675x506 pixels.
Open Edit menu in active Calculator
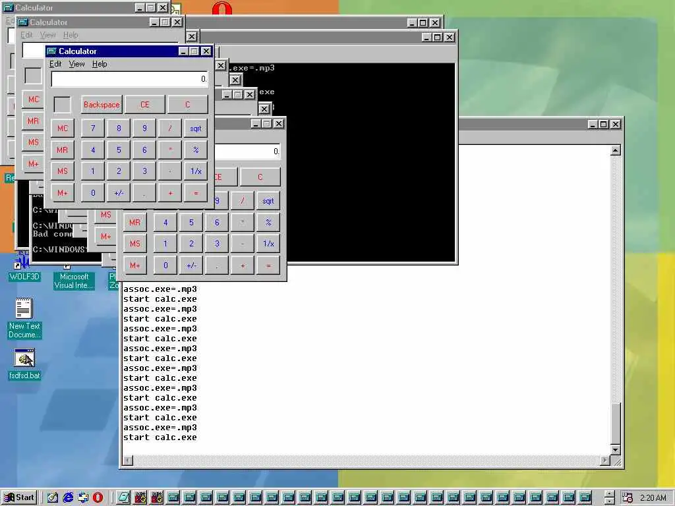55,64
